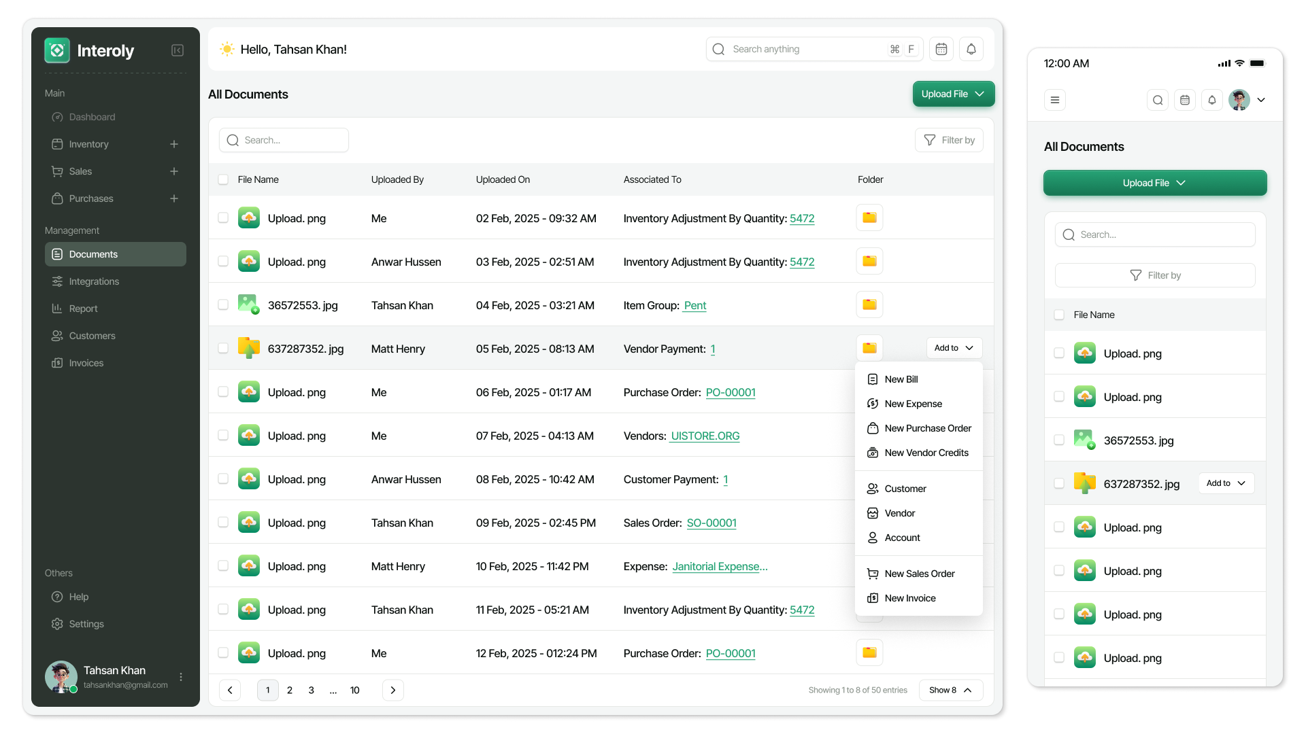1306x734 pixels.
Task: Open notifications bell in the desktop header
Action: [x=971, y=49]
